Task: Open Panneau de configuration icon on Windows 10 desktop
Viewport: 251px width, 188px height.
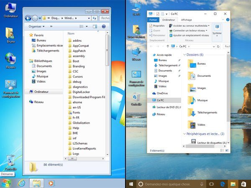Action: [x=136, y=79]
